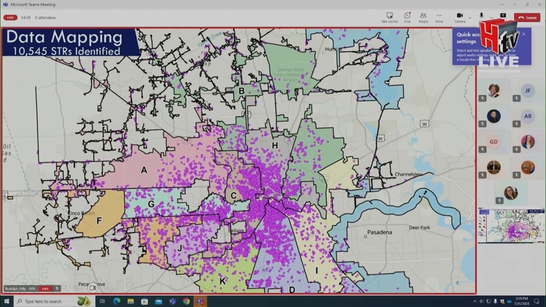Open the shared screen preview thumbnail

coord(511,226)
